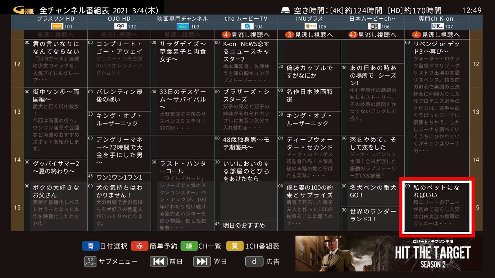Select program アングリーマネー〜72時間で大金を手にした男〜
Image resolution: width=495 pixels, height=278 pixels.
119,153
